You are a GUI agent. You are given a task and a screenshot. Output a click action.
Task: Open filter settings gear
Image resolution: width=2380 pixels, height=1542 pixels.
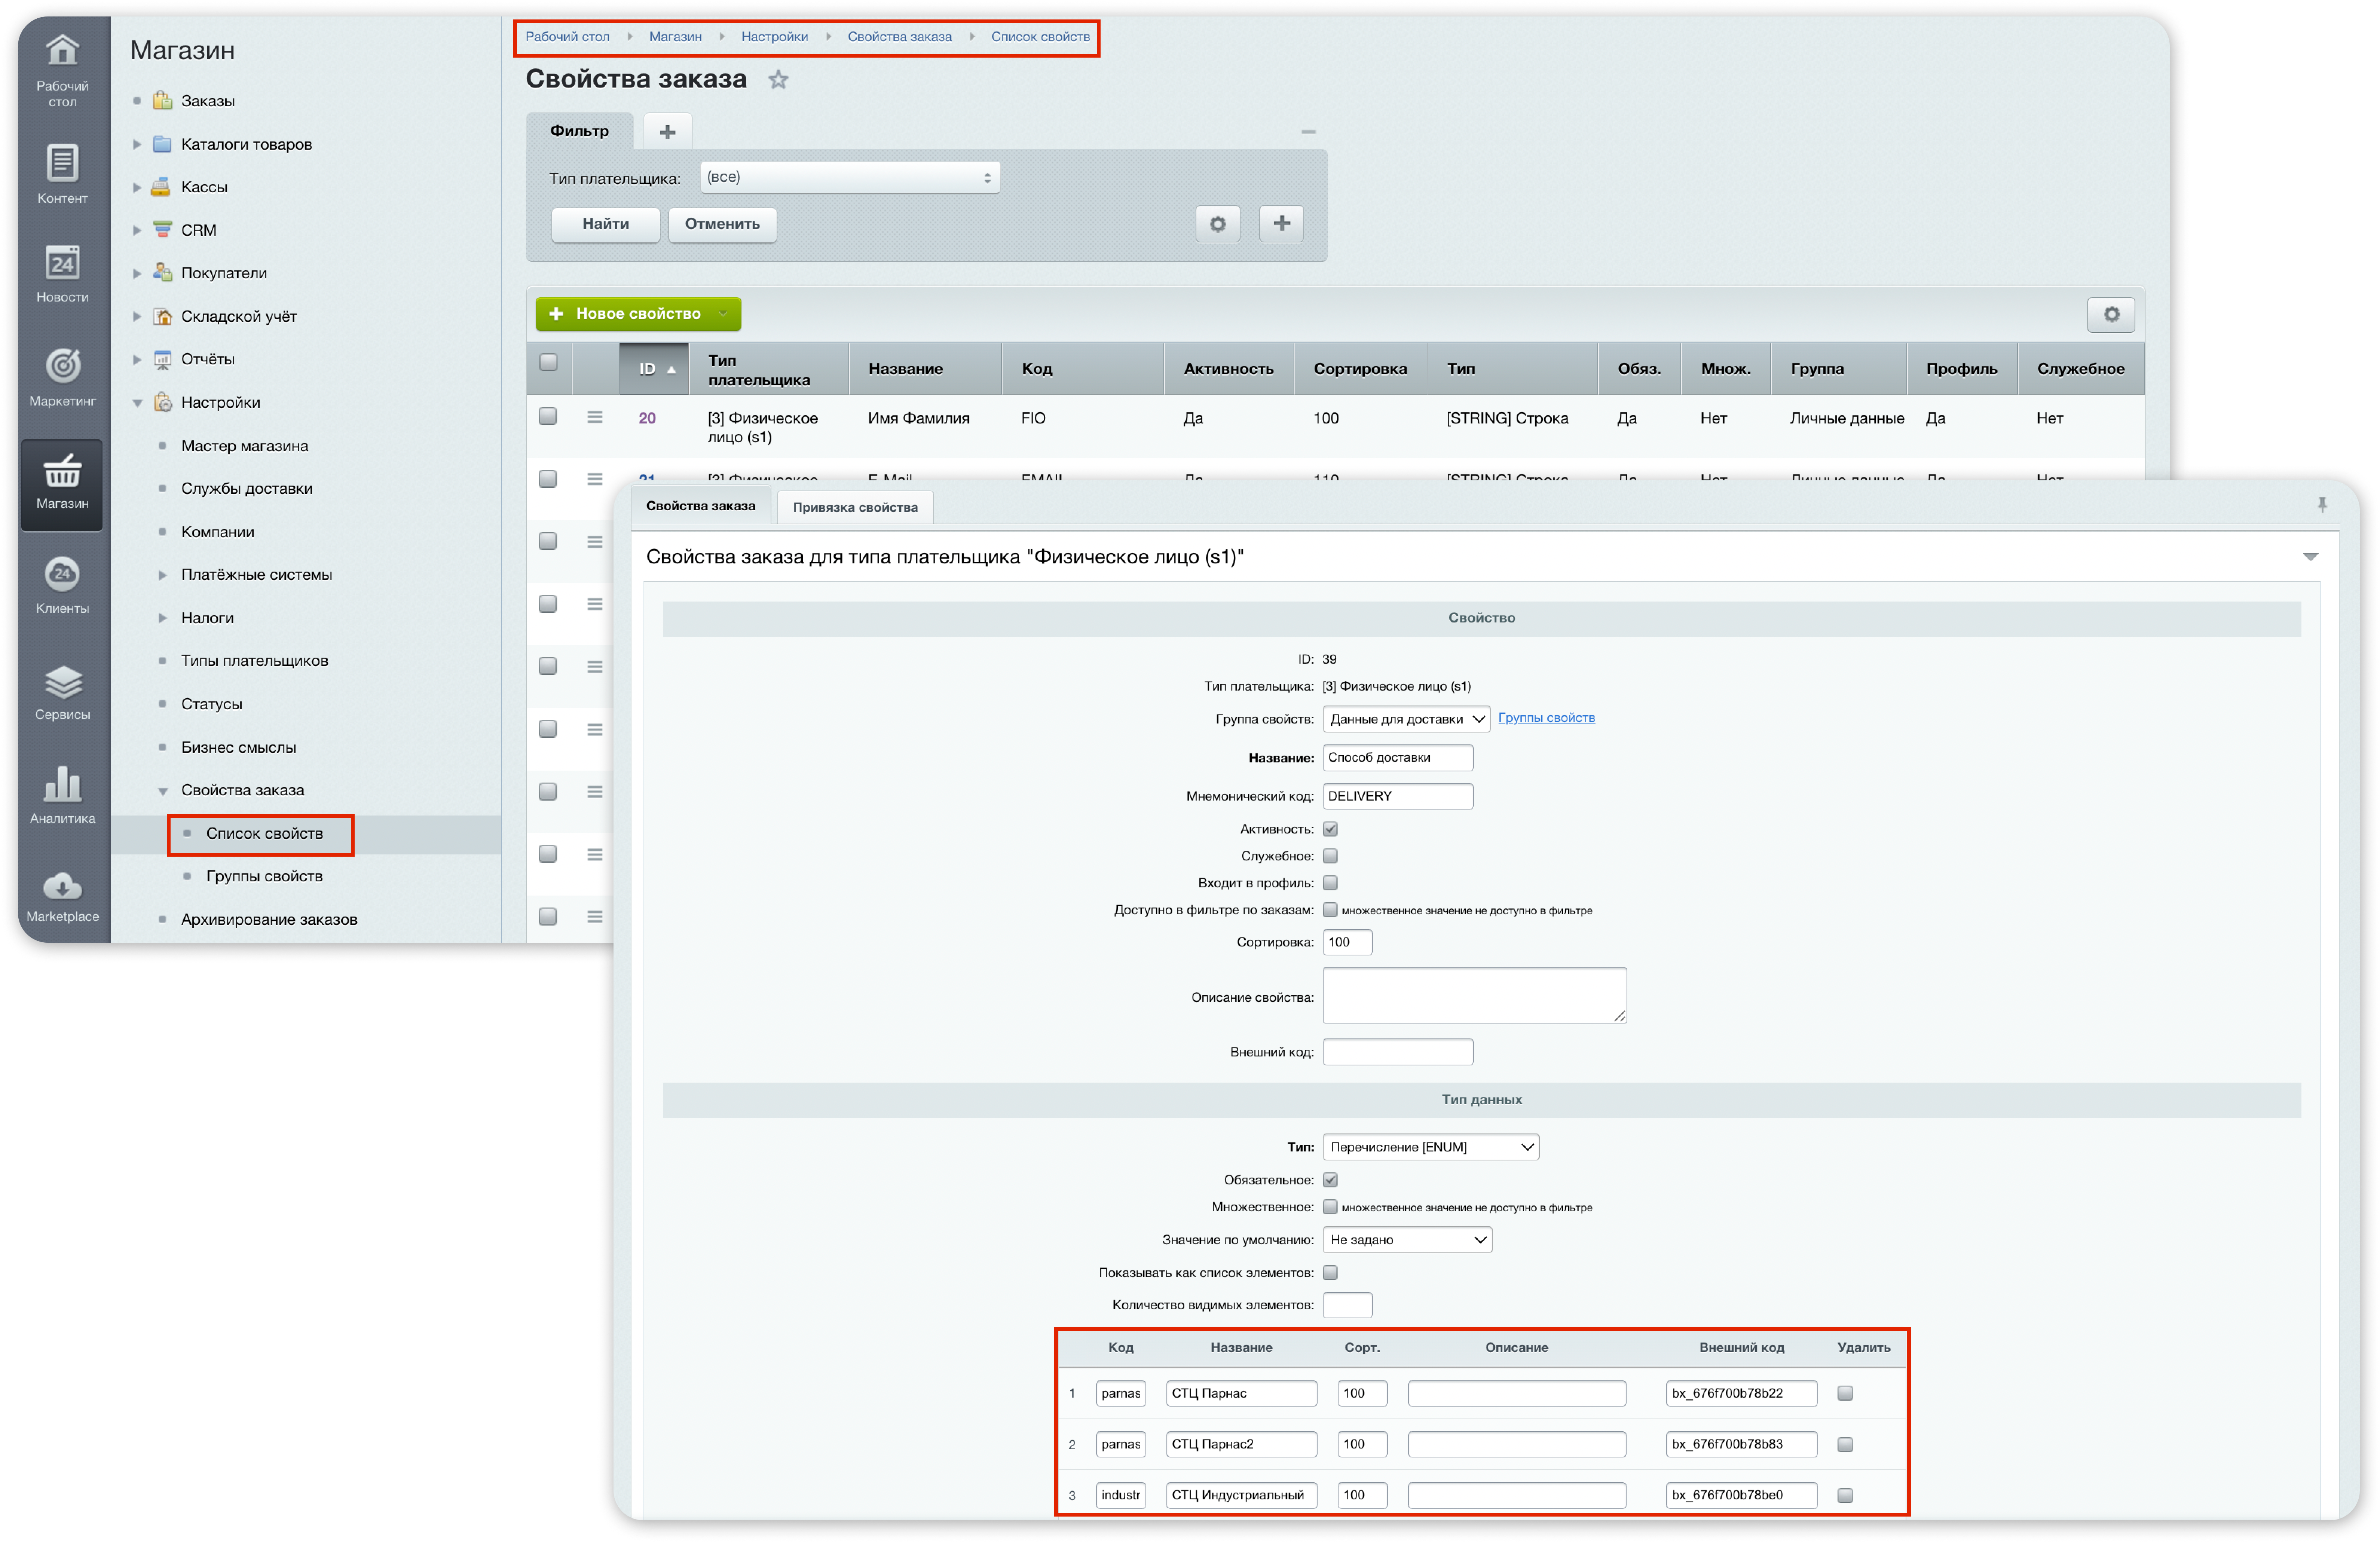pos(1217,224)
